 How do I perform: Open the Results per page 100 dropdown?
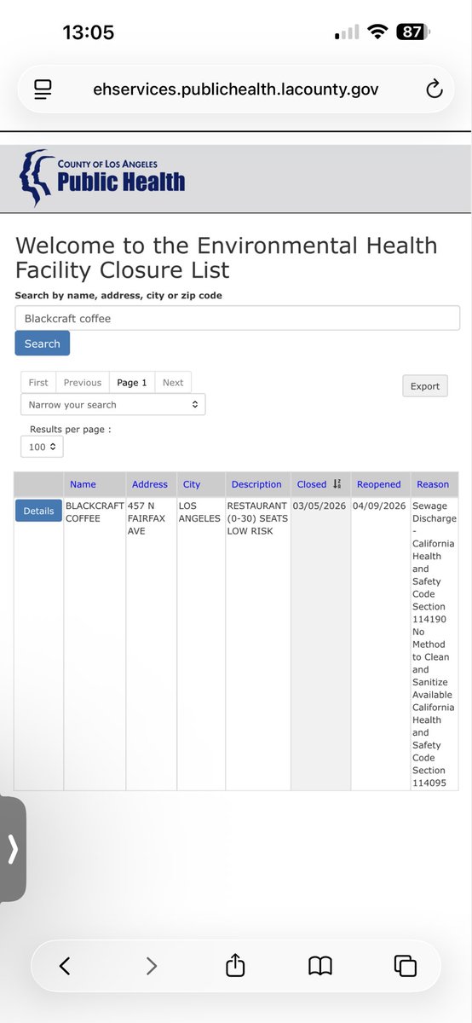42,447
